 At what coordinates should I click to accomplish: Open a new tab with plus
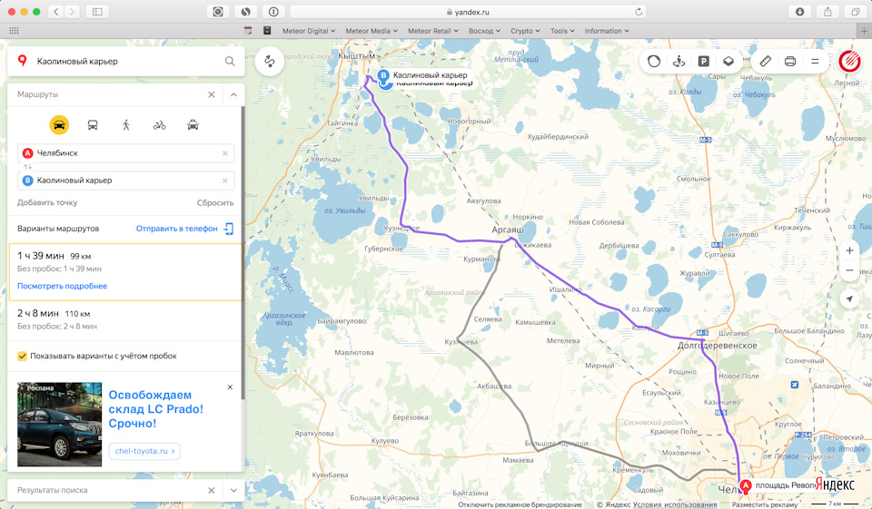(x=864, y=31)
